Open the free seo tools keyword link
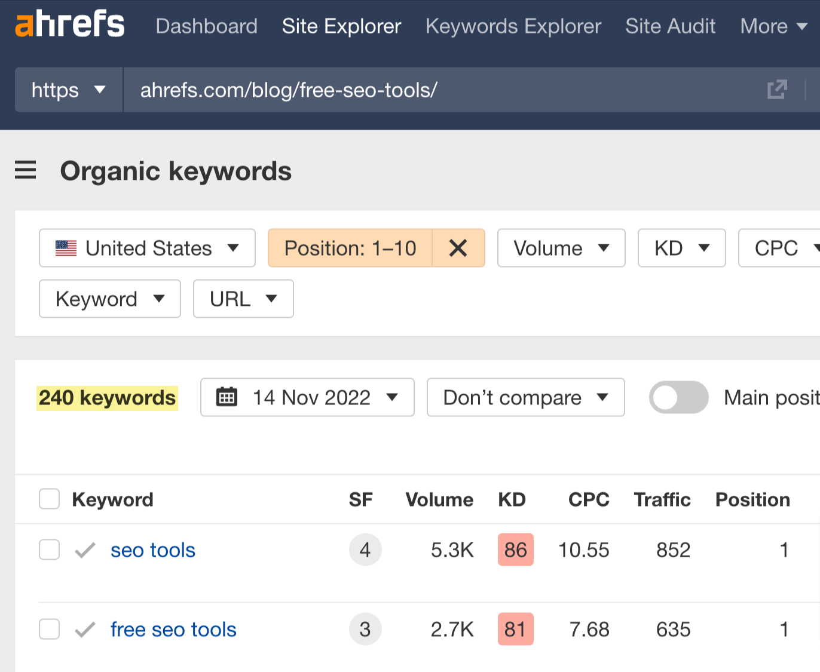 tap(173, 629)
